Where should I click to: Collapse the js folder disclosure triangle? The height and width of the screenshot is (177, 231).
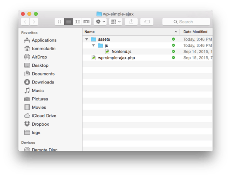point(93,46)
